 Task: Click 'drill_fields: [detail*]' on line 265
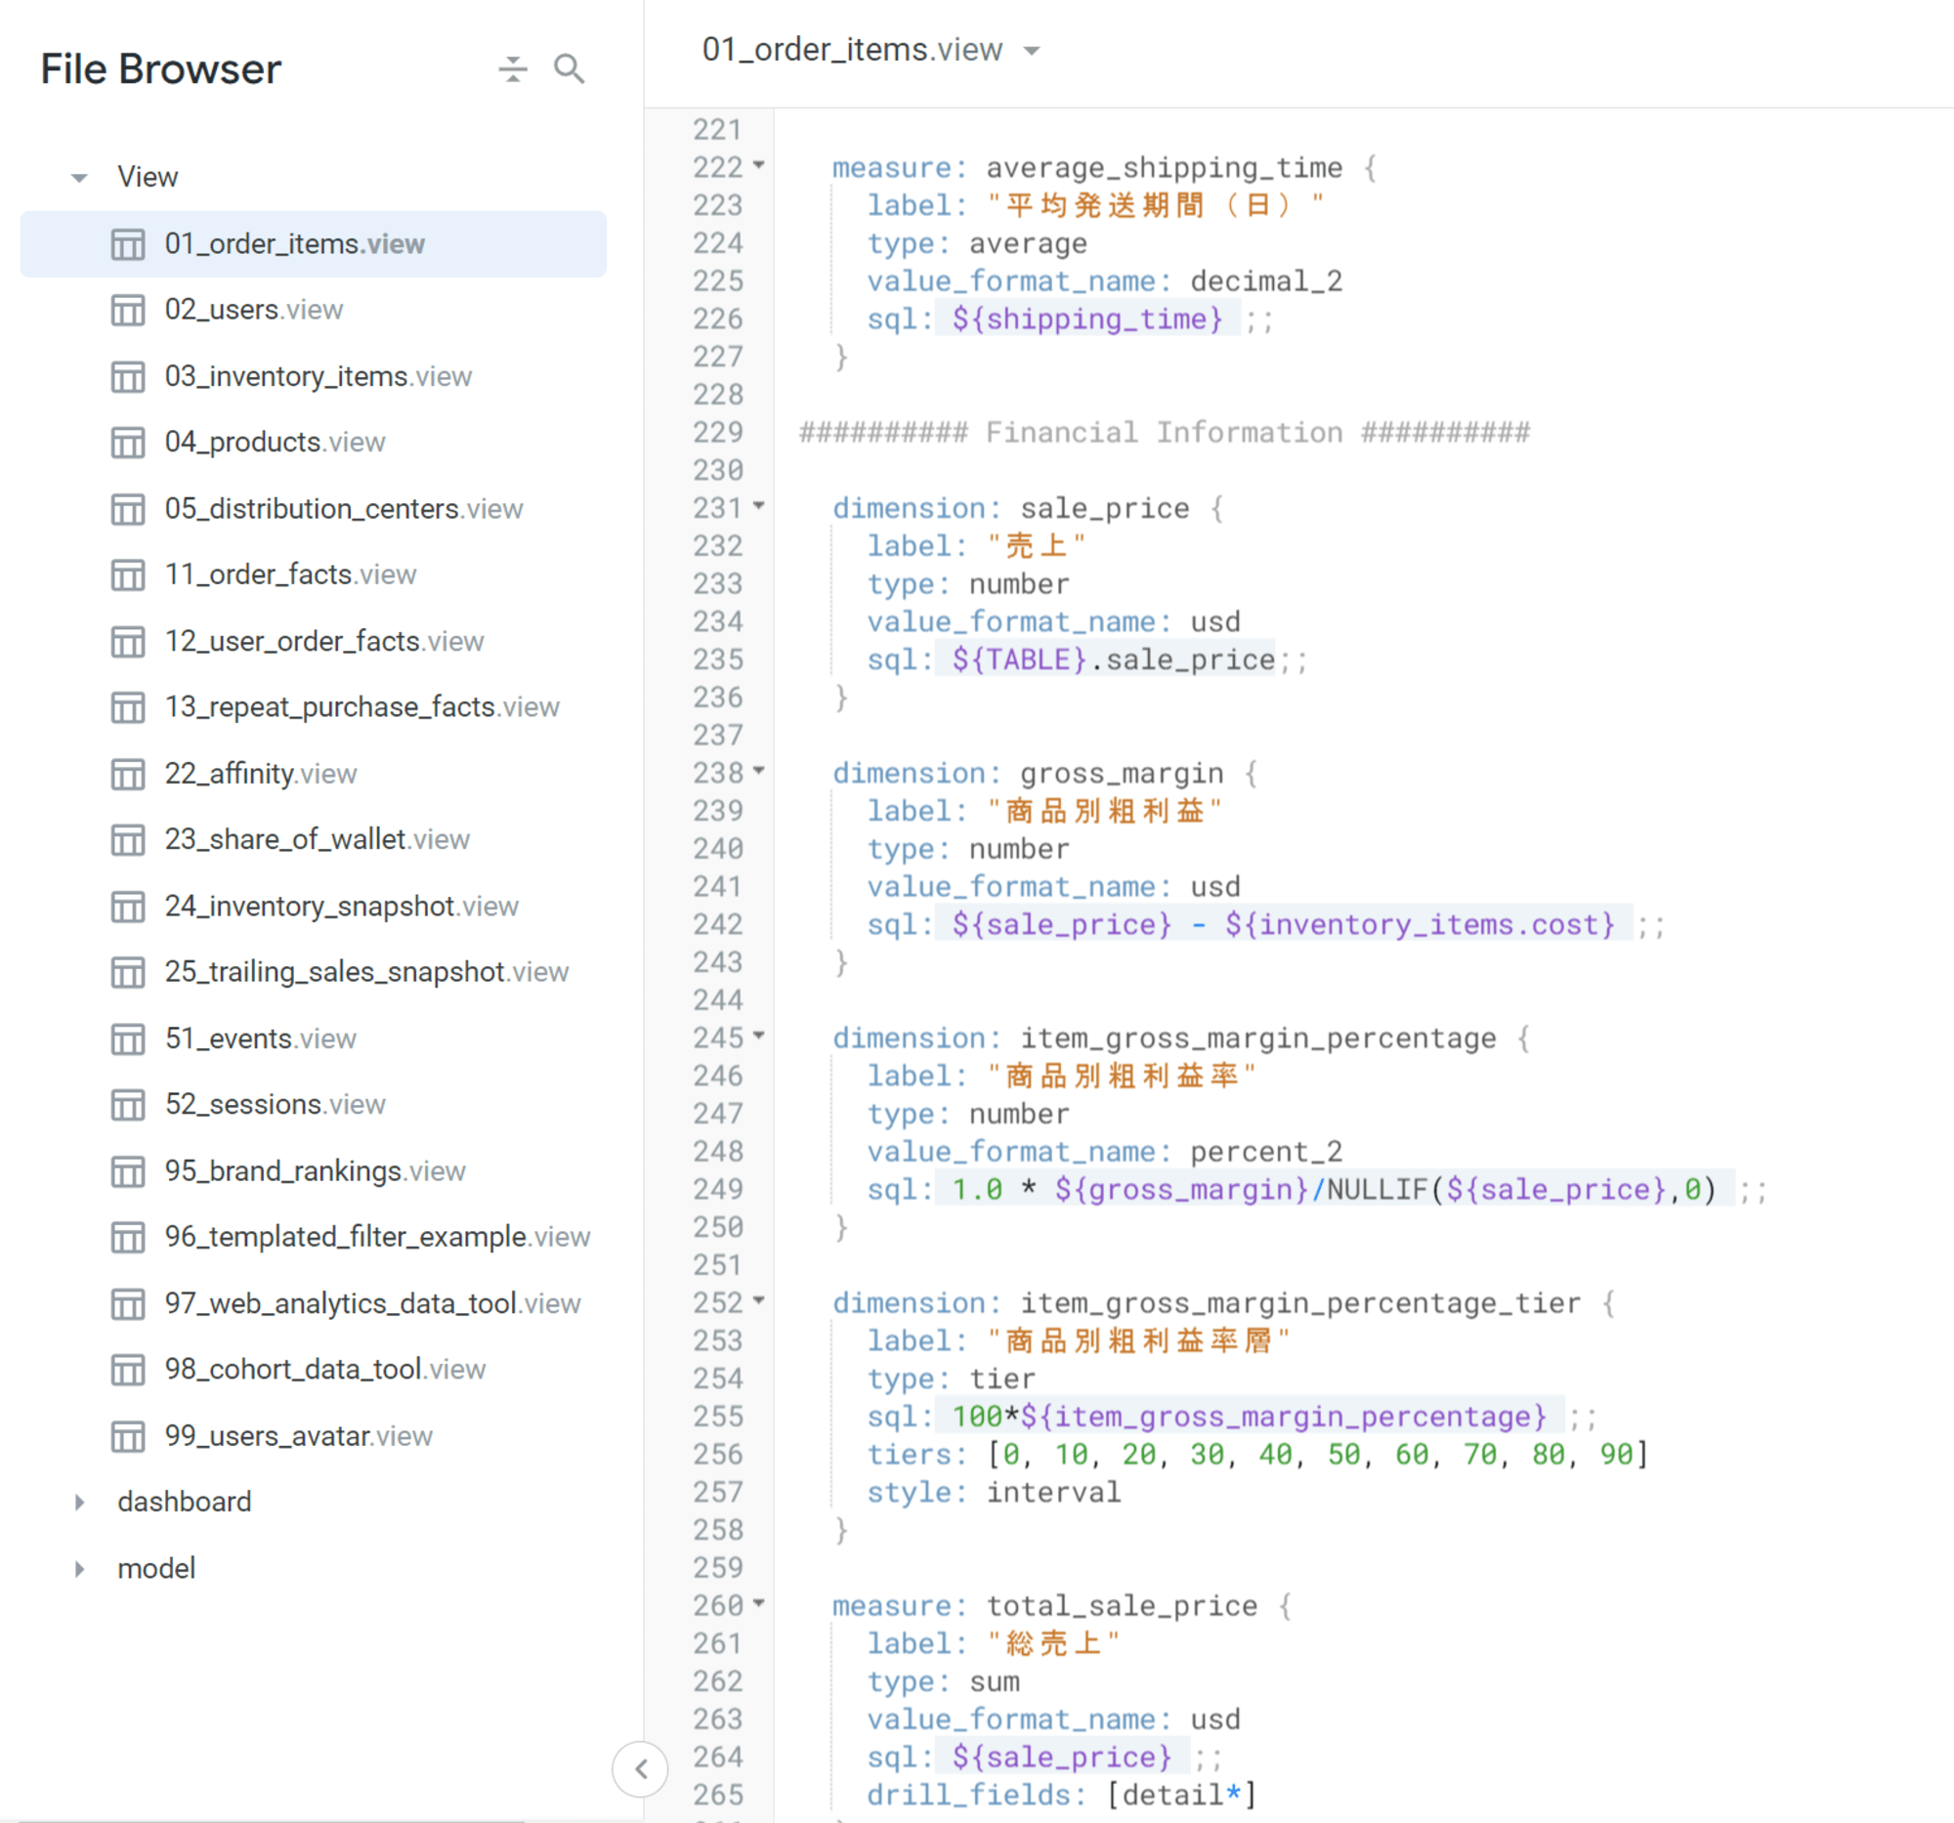[x=1062, y=1796]
